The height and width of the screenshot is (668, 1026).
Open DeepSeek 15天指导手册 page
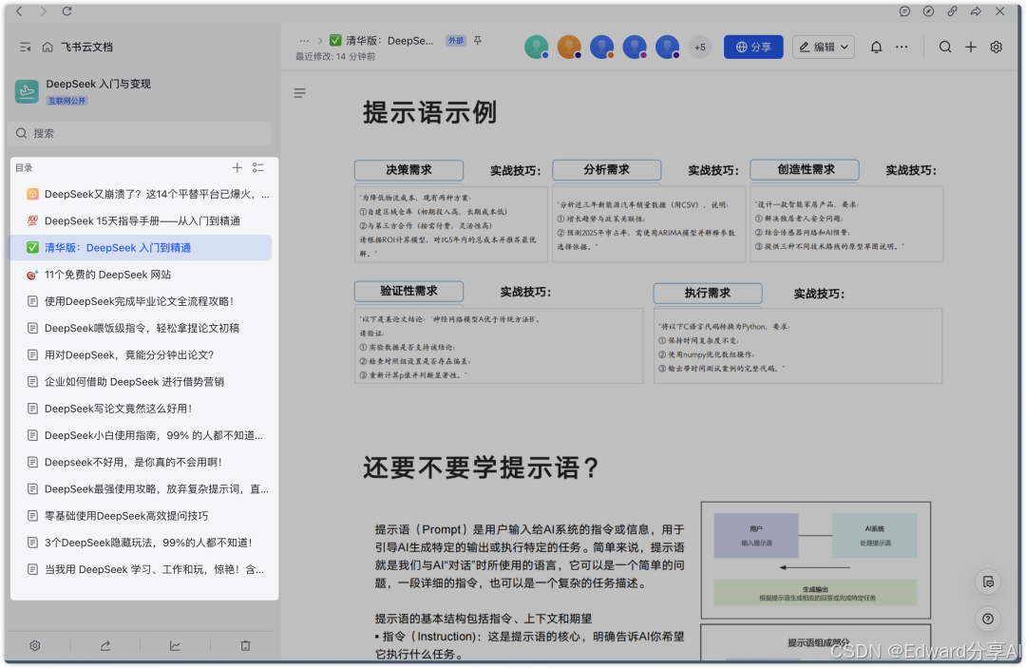click(x=142, y=221)
